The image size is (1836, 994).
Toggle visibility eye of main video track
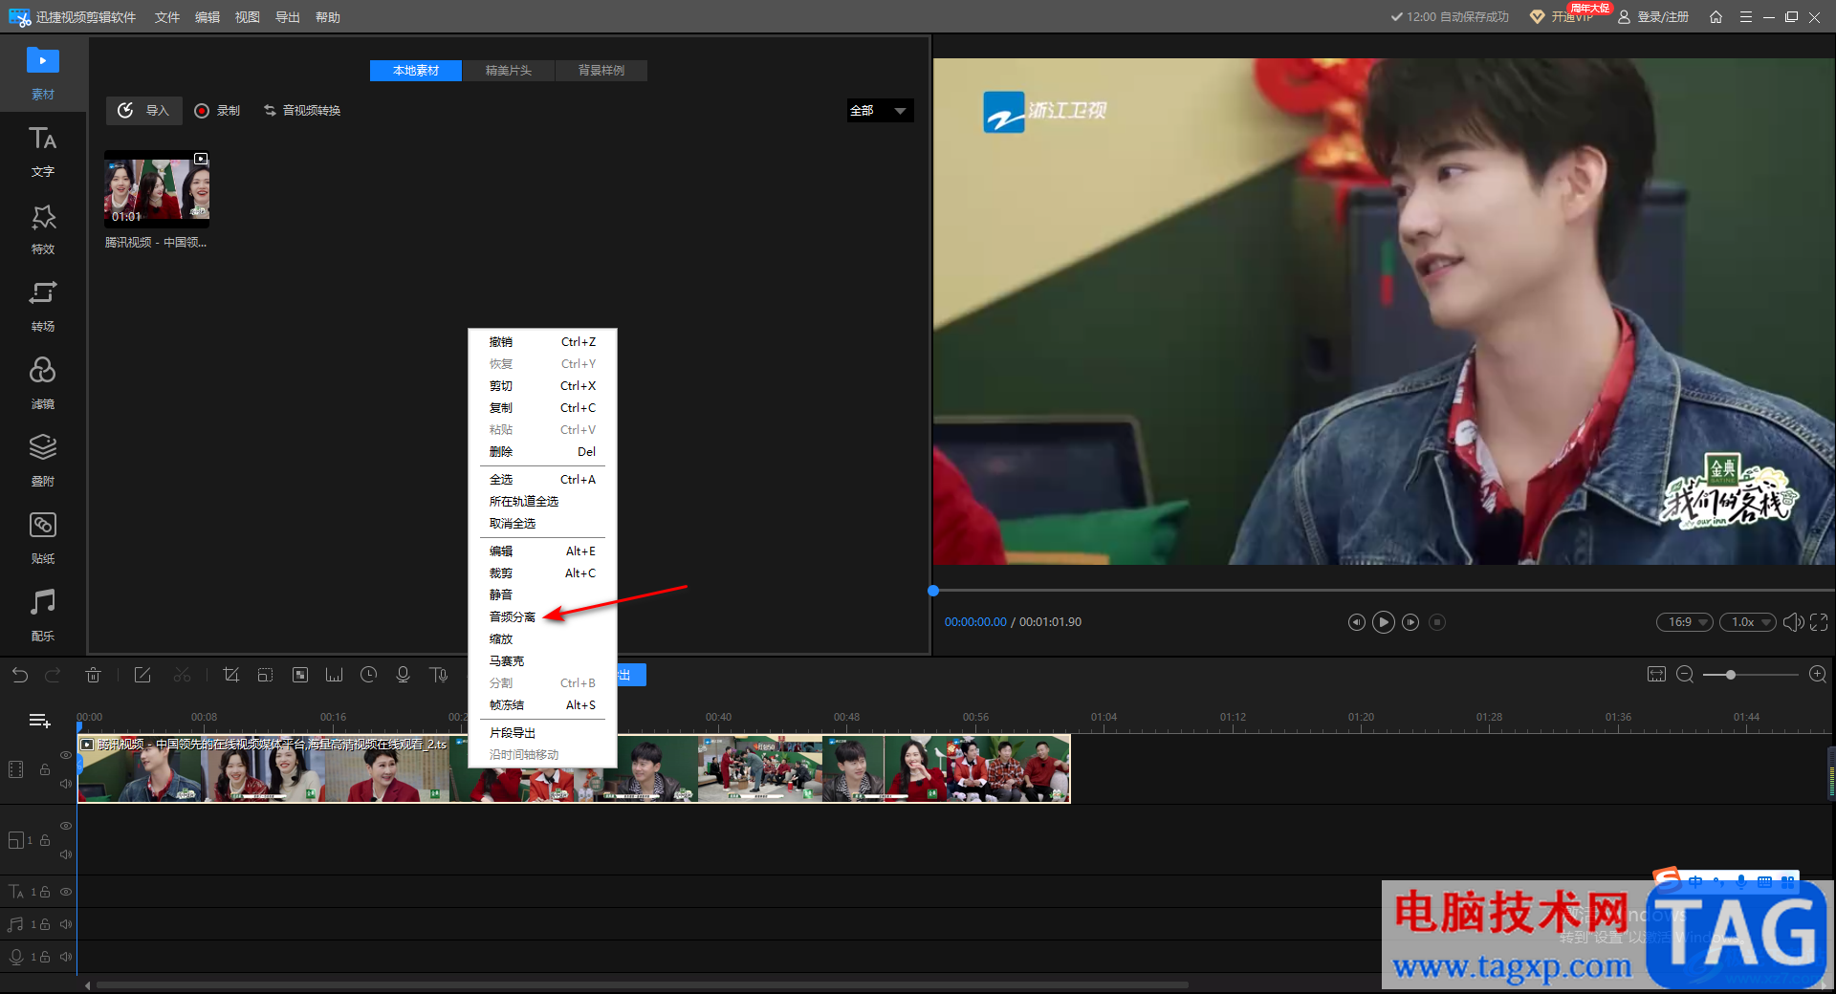pos(66,755)
